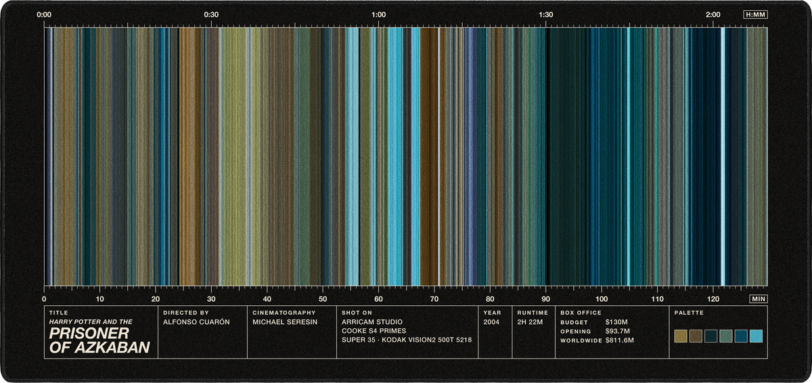Click the BUDGET row label

(x=574, y=323)
